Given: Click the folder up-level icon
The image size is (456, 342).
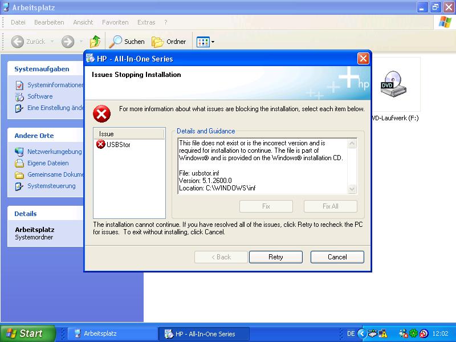Looking at the screenshot, I should coord(95,42).
